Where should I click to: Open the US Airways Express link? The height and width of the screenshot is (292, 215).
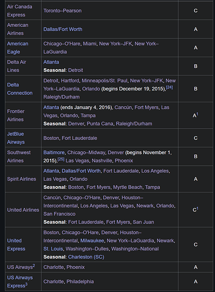click(20, 281)
